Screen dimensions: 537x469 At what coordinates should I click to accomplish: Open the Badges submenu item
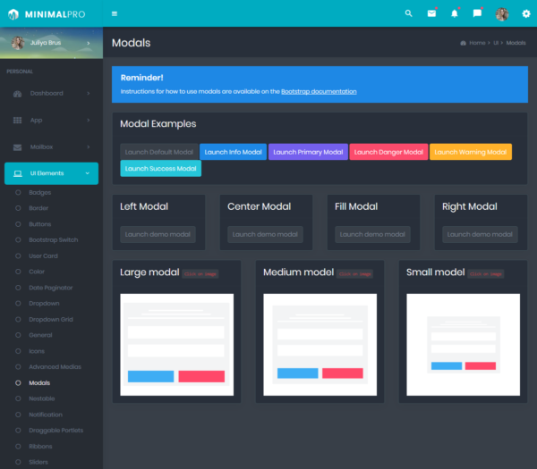[39, 192]
